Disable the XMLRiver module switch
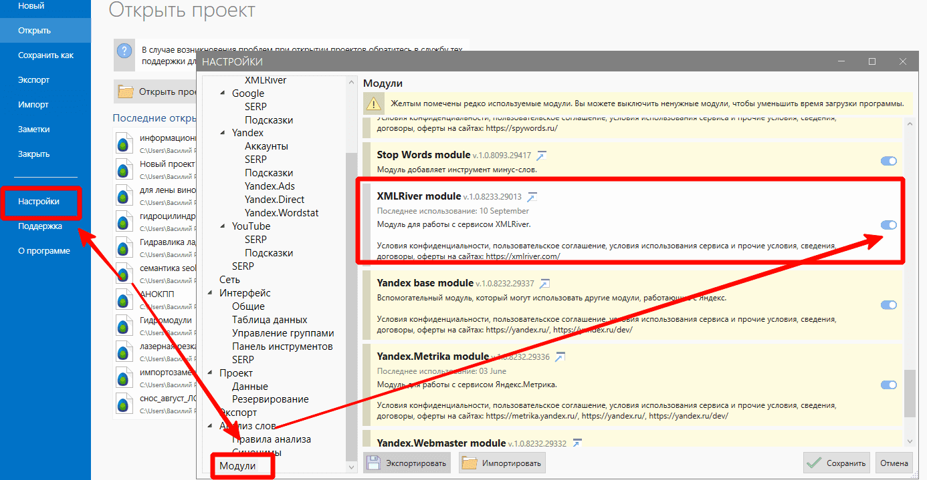 pos(889,225)
